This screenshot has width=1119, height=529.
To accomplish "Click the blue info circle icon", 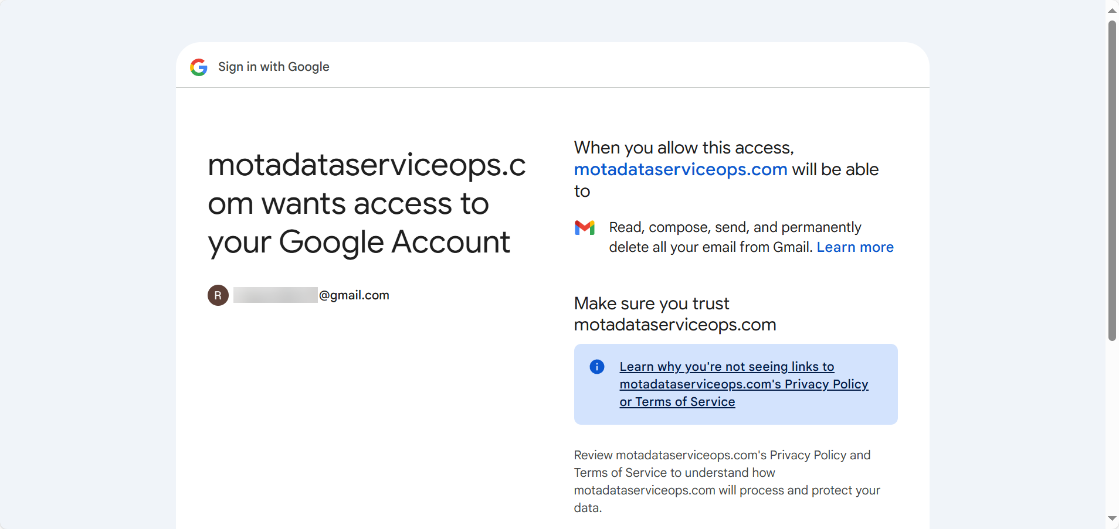I will pos(596,367).
